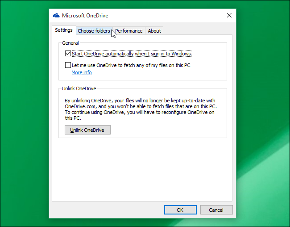
Task: Click the Microsoft OneDrive title text
Action: [x=85, y=16]
